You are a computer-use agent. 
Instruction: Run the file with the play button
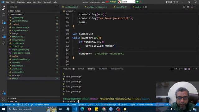184,7
